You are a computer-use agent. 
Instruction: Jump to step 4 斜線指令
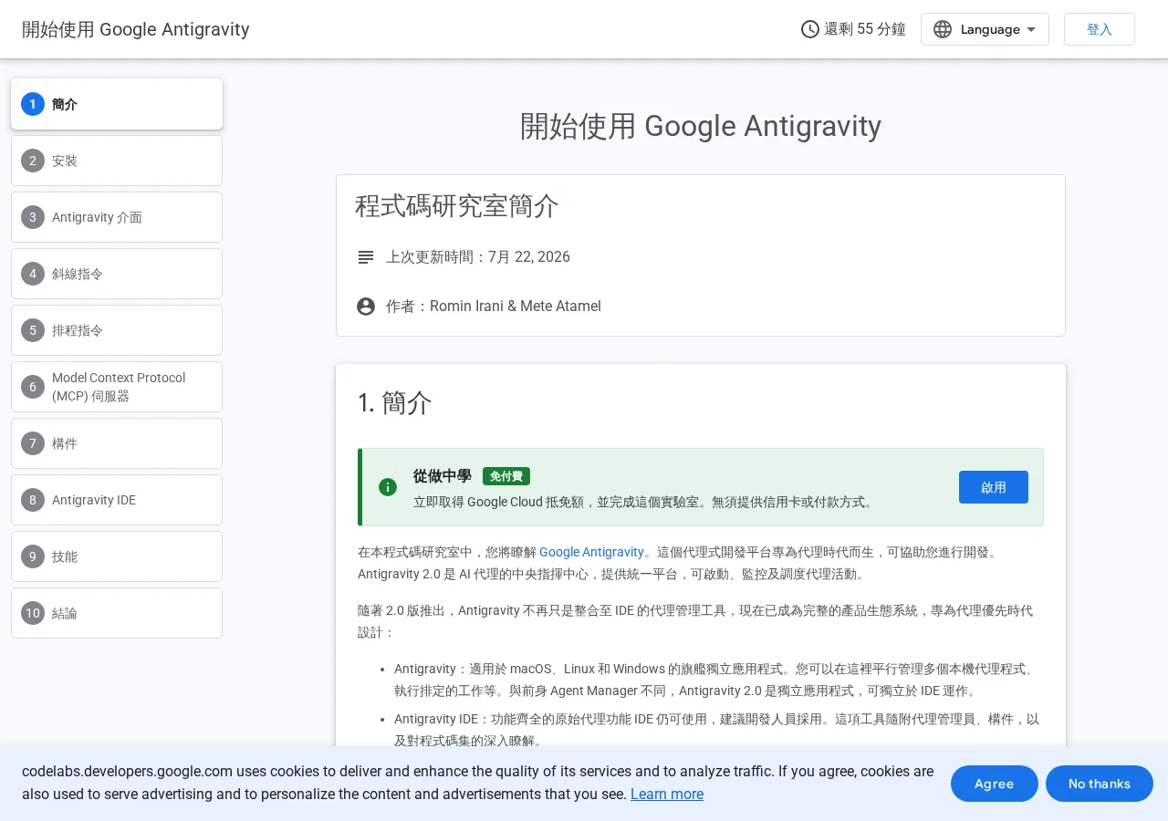point(117,274)
